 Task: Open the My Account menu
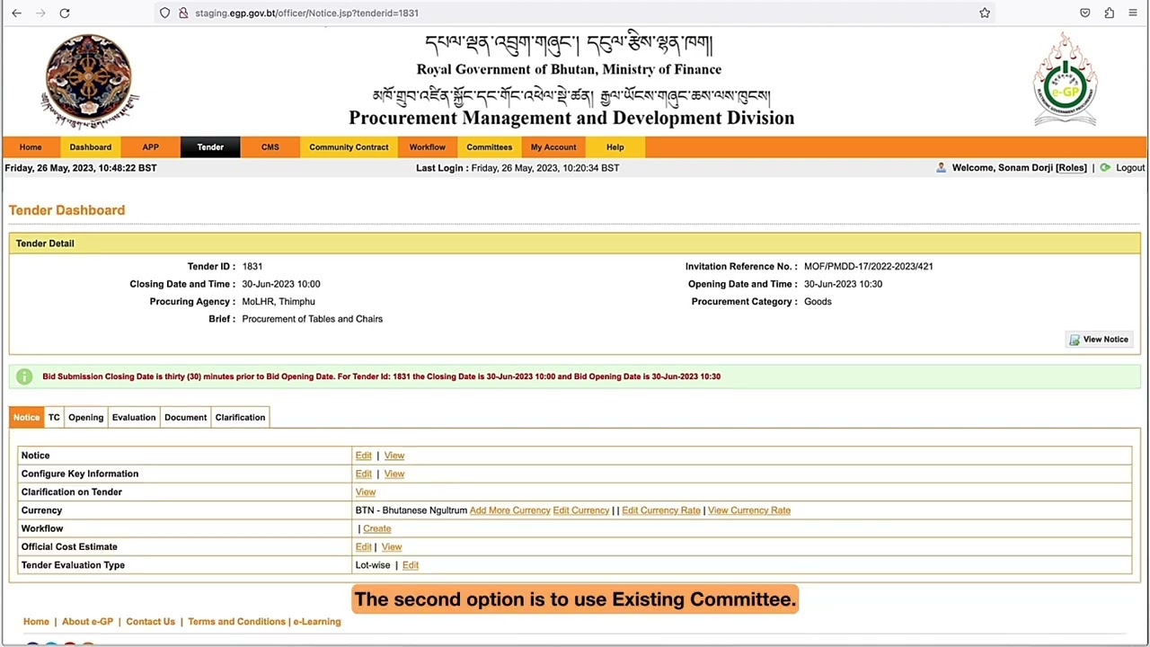(x=553, y=147)
